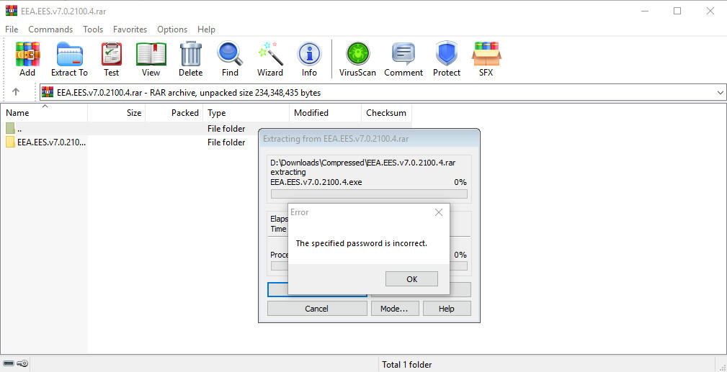This screenshot has width=727, height=372.
Task: Sort by the Name column header
Action: click(44, 112)
